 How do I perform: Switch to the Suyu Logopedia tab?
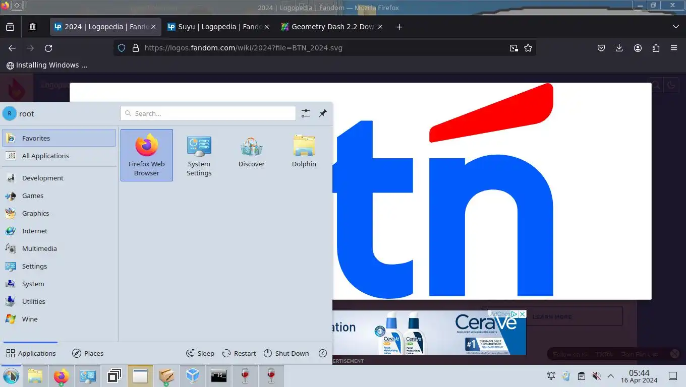[218, 27]
